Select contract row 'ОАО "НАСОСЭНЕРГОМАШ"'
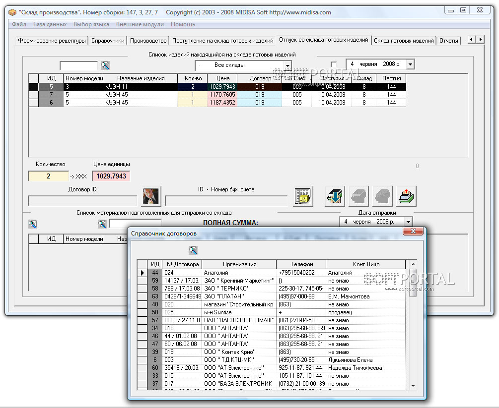 coord(272,320)
